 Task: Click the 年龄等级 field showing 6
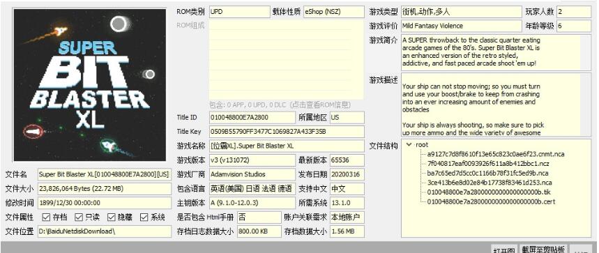coord(574,26)
